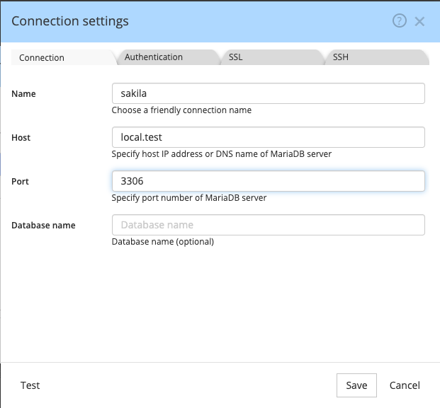Image resolution: width=440 pixels, height=408 pixels.
Task: Click the "Specify port number of MariaDB server" hint
Action: coord(189,198)
